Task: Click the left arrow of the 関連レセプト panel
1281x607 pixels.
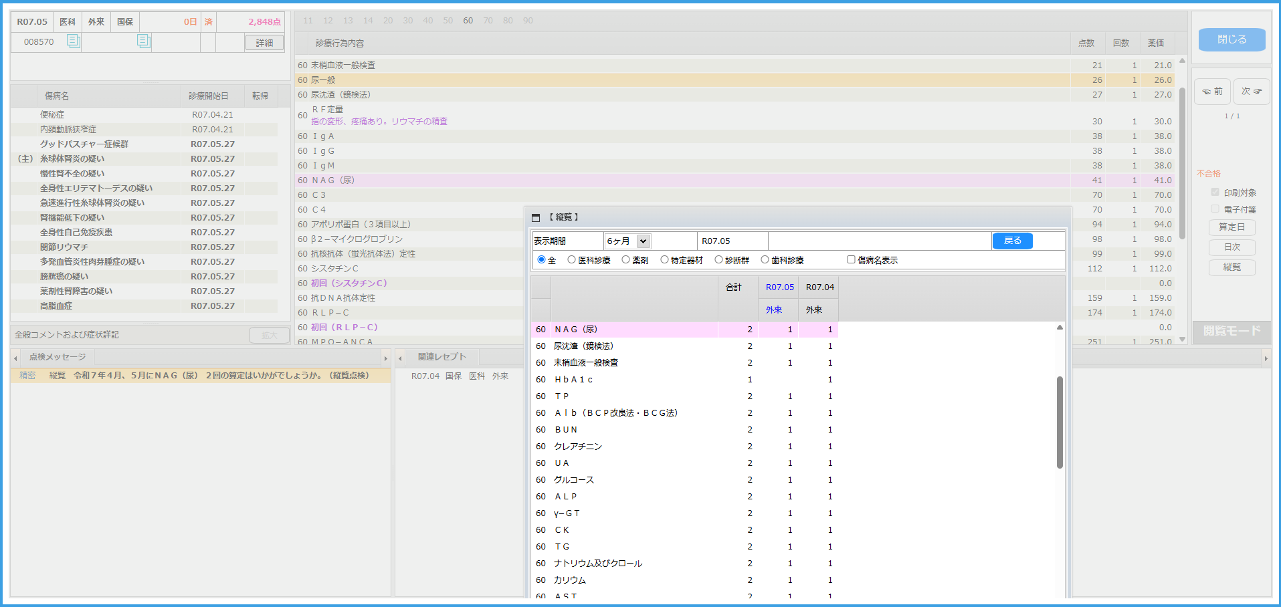Action: [400, 358]
